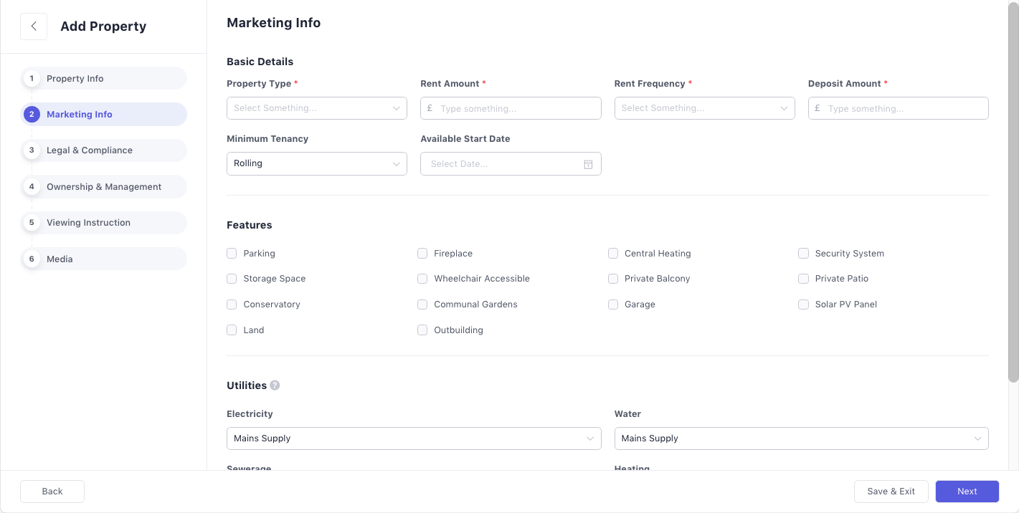Click step 6 circle for Media
This screenshot has height=513, width=1019.
tap(32, 259)
